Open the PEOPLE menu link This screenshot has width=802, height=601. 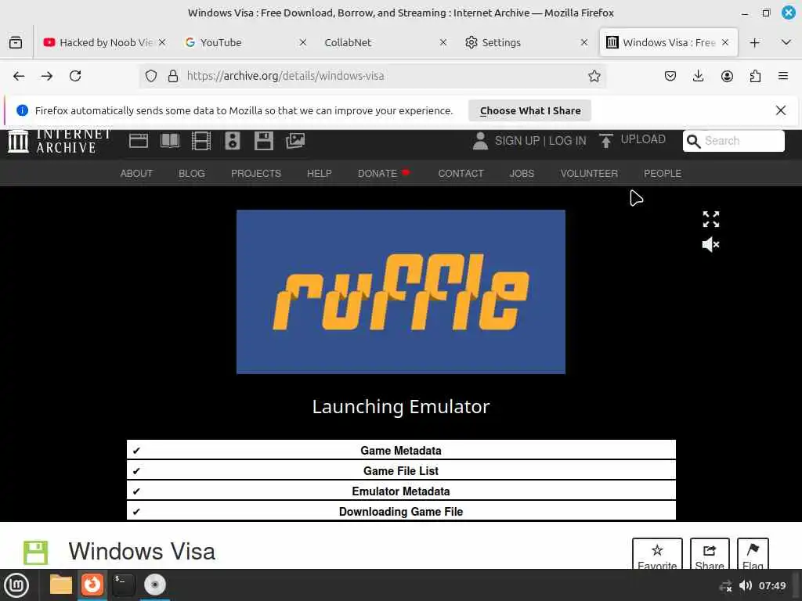point(663,173)
